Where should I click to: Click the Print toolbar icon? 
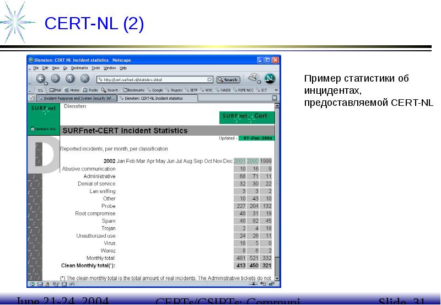253,78
